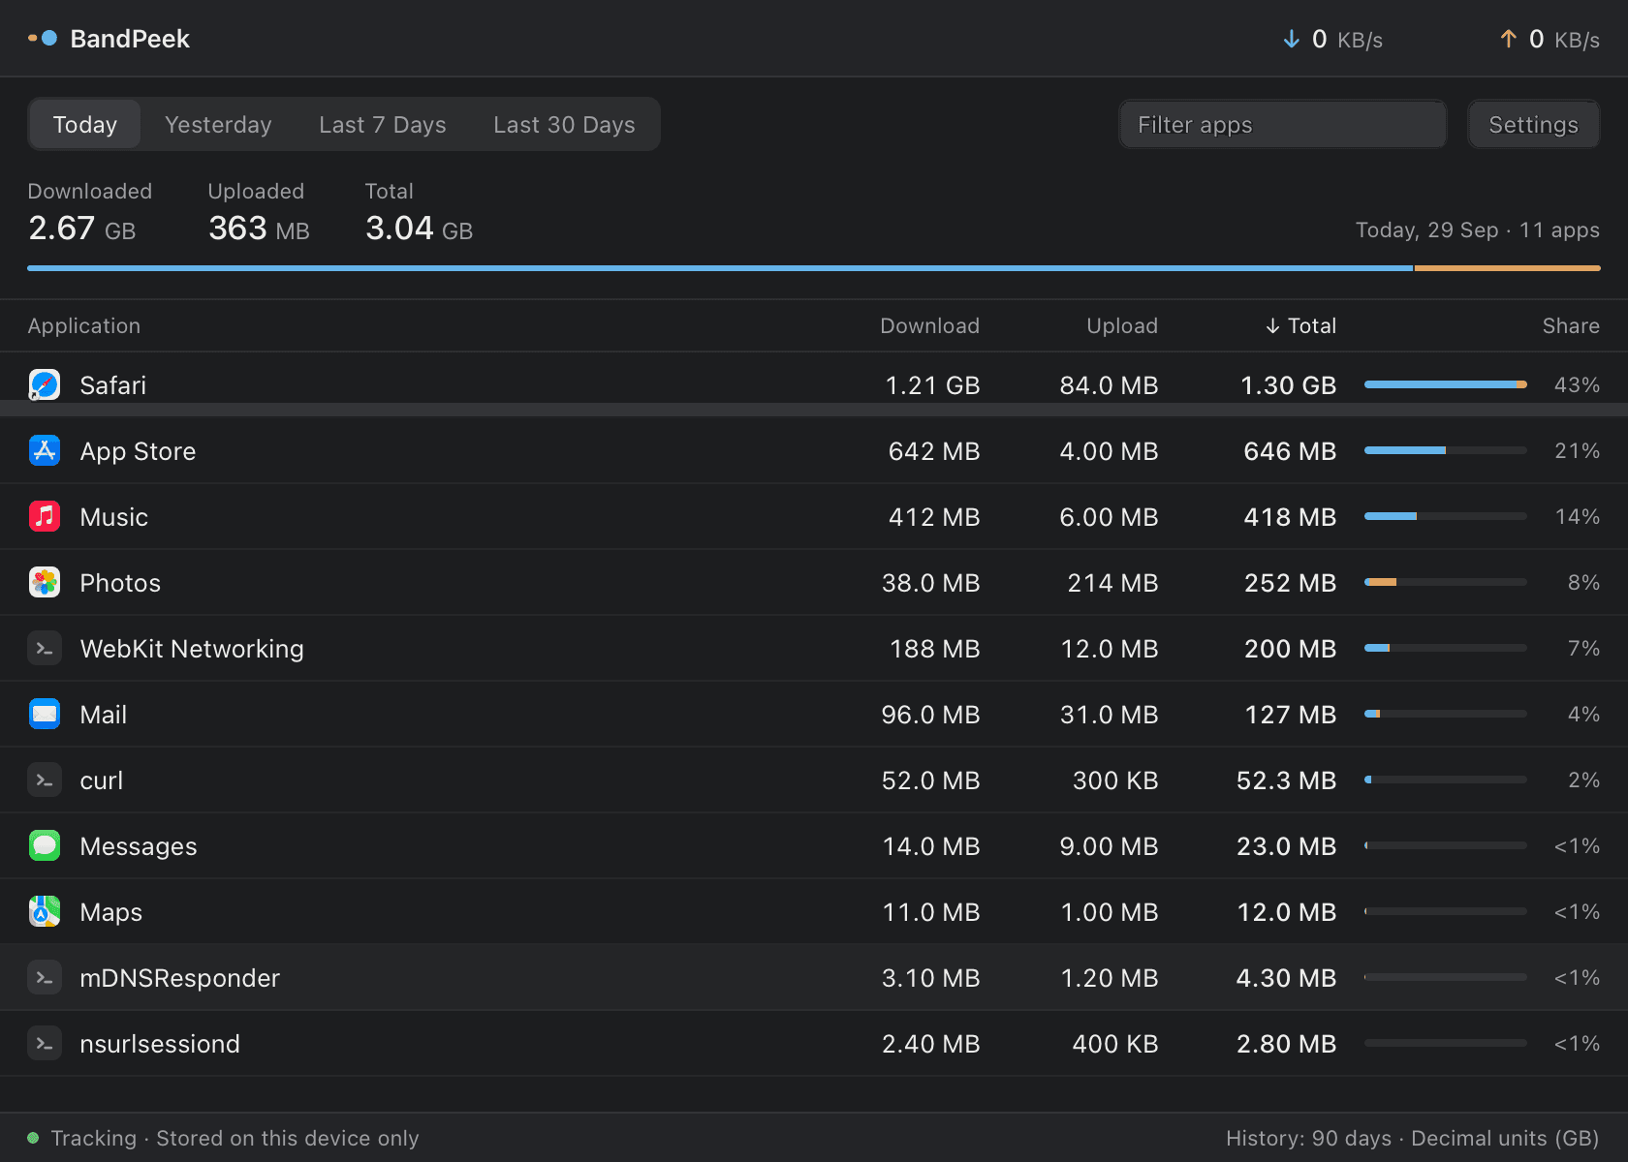Click the nsurlsessiond terminal icon
Image resolution: width=1628 pixels, height=1162 pixels.
45,1044
